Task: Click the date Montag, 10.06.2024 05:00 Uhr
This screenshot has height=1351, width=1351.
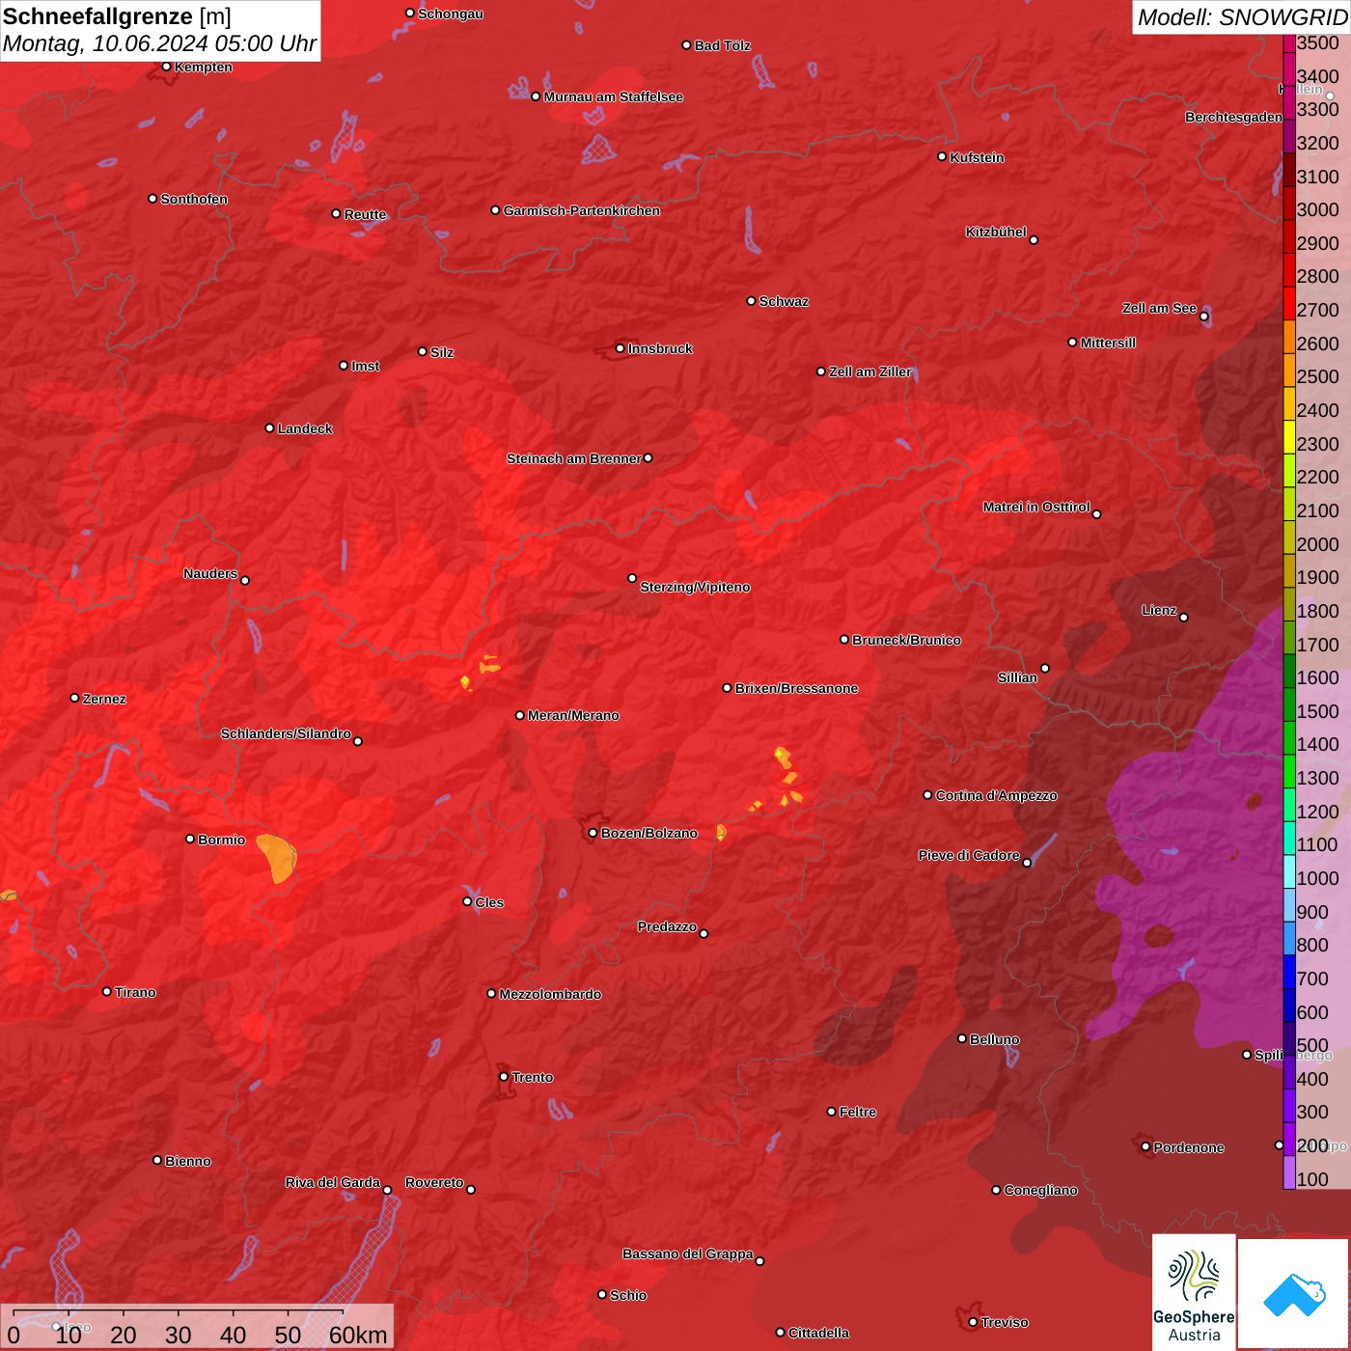Action: (x=159, y=43)
